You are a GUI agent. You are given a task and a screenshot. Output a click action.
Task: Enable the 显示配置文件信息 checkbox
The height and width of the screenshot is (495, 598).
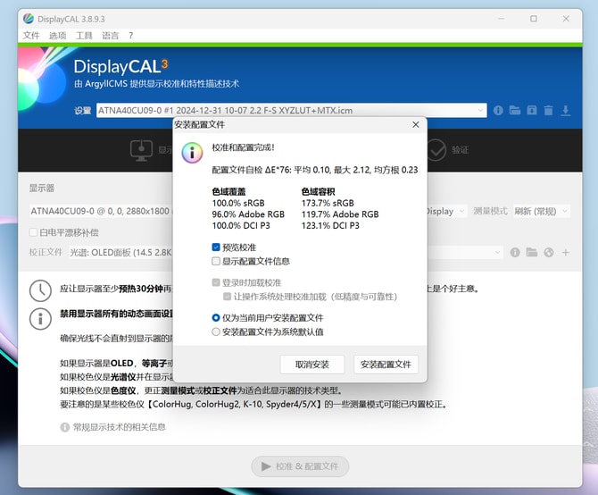tap(216, 262)
